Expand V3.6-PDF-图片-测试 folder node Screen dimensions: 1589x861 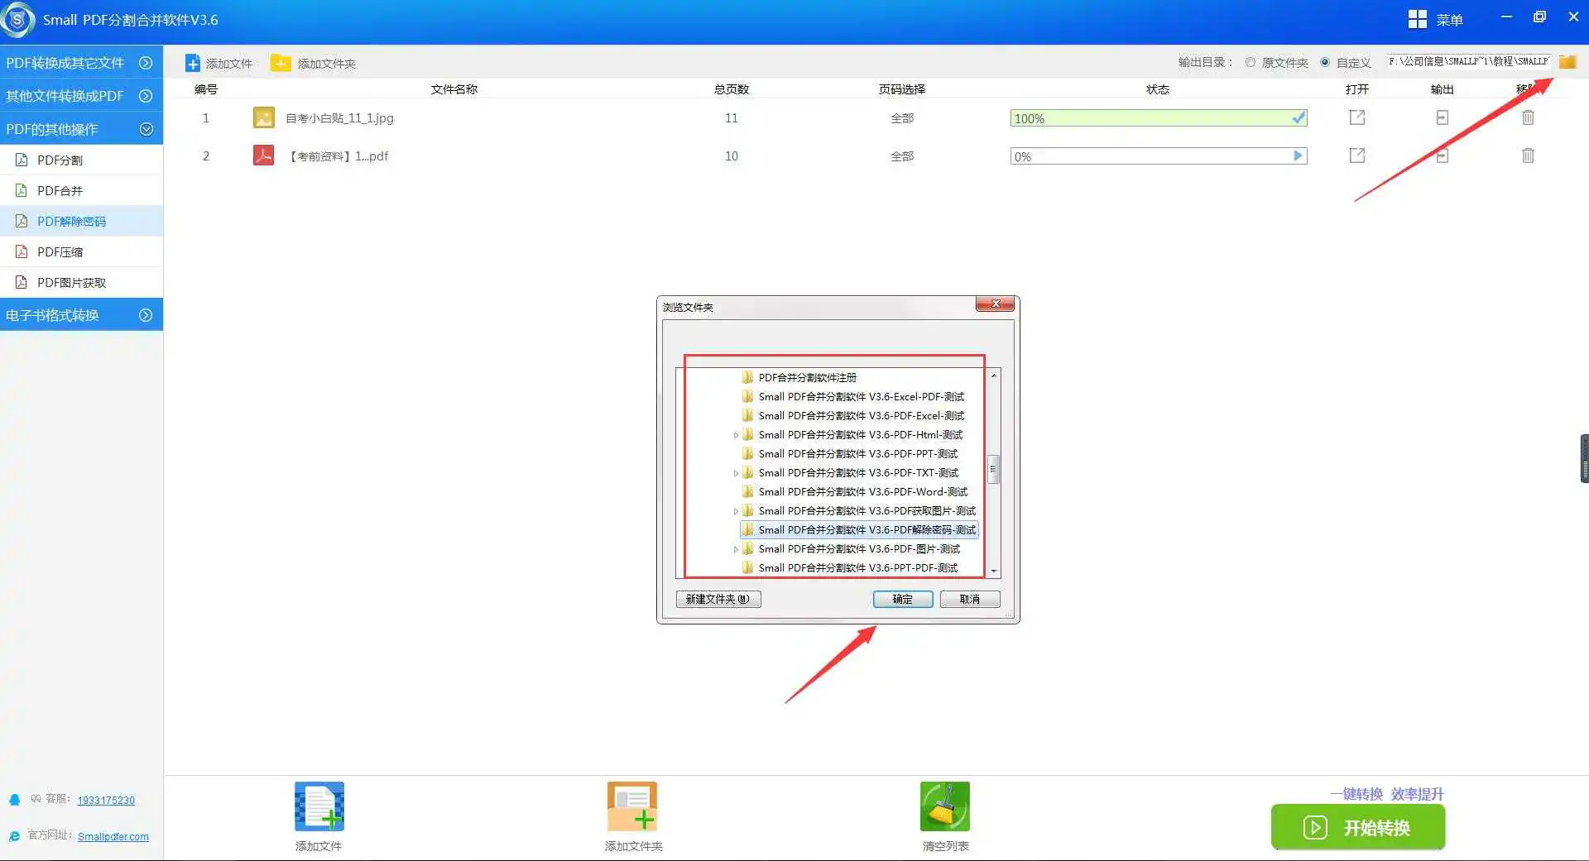pyautogui.click(x=736, y=549)
